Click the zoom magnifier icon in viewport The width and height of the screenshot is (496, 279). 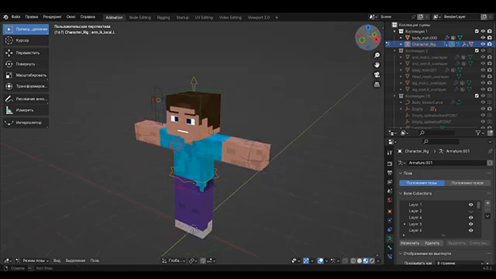tap(377, 55)
